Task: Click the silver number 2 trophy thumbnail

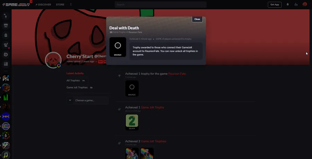Action: pyautogui.click(x=132, y=122)
